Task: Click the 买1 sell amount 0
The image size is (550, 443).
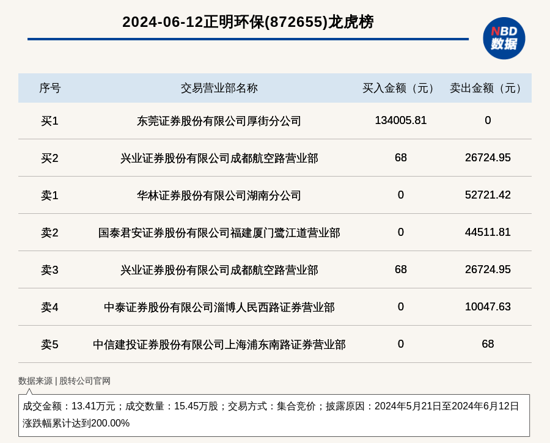Action: coord(488,120)
